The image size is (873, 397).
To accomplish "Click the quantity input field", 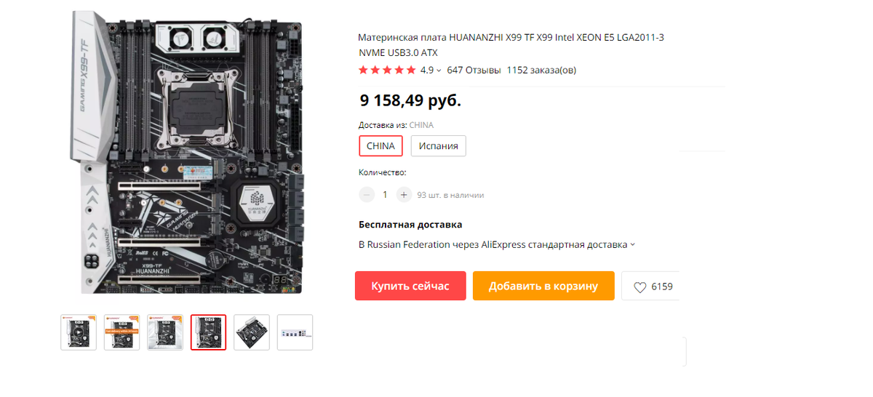I will click(385, 195).
